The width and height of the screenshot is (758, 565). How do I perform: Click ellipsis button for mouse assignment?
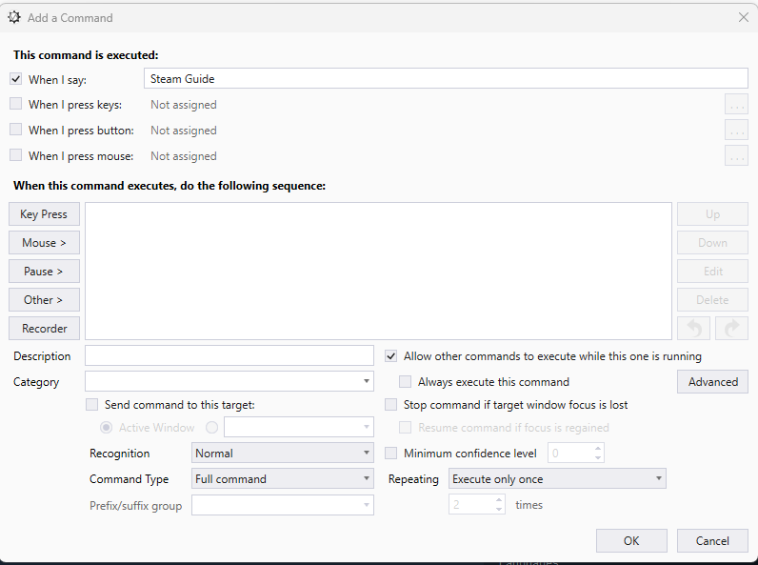tap(735, 156)
